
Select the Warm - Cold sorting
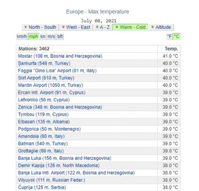130,27
